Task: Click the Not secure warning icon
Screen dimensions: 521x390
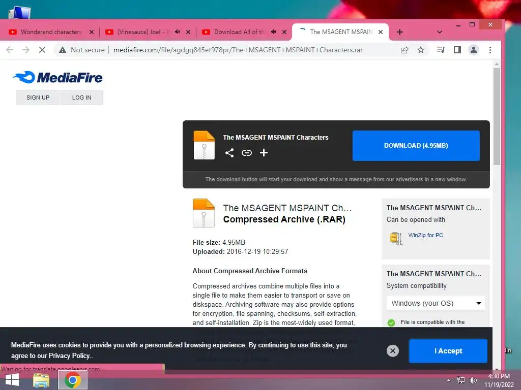Action: click(x=63, y=50)
